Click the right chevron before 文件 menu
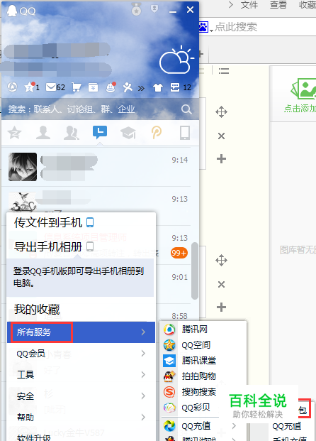Image resolution: width=316 pixels, height=441 pixels. (x=231, y=5)
